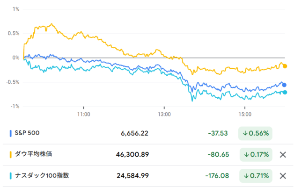Click the Nasdaq ↓0.71% change badge
Viewport: 294px width, 187px height.
(256, 176)
